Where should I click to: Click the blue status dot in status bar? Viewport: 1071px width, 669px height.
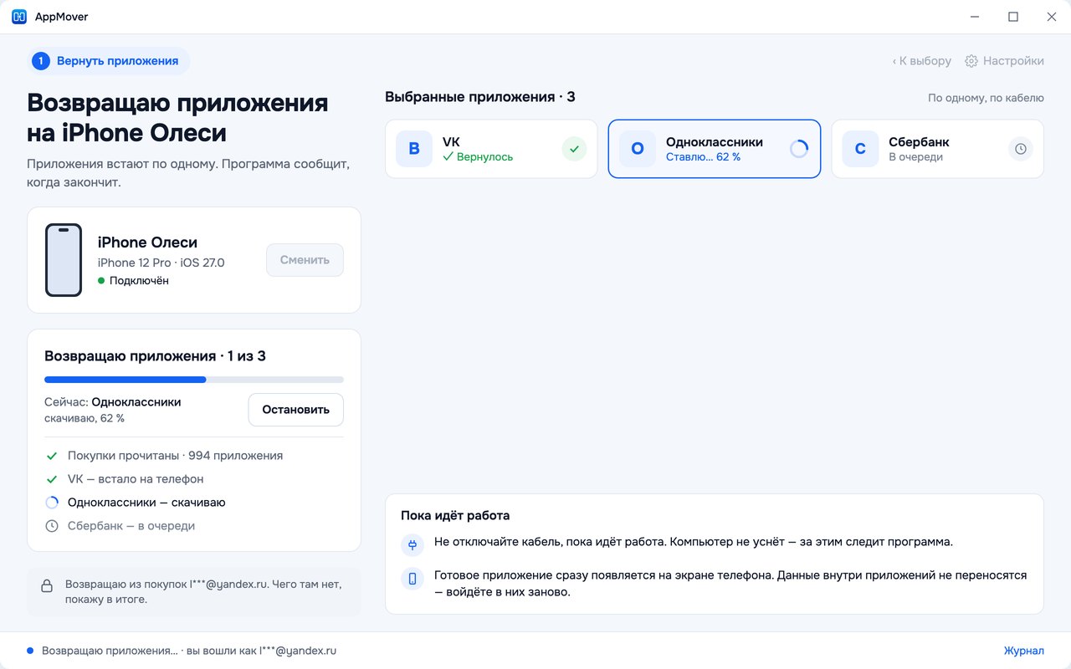click(x=30, y=651)
